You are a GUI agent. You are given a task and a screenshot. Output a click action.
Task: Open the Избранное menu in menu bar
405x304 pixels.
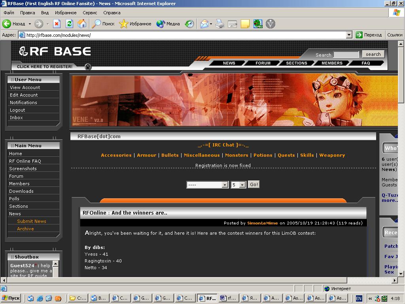pos(66,13)
